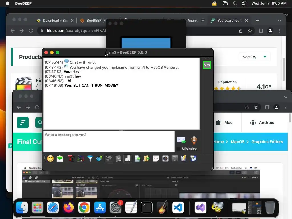Screen dimensions: 292x219
Task: Toggle the Aa dictionary book icon
Action: coord(118,159)
